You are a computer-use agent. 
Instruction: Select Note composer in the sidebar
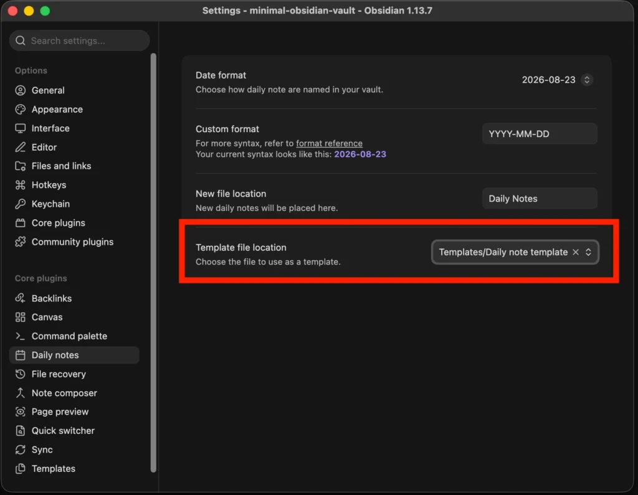coord(74,393)
